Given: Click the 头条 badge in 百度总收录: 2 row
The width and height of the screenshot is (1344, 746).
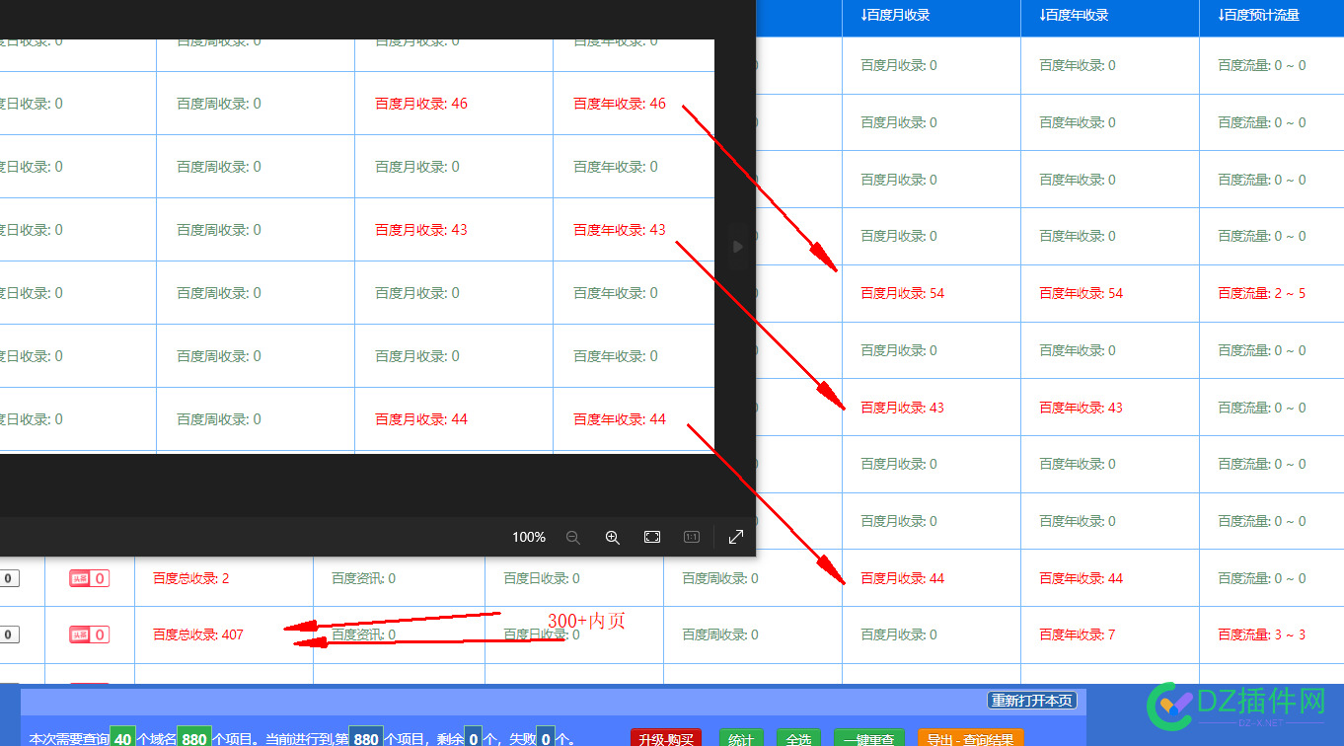Looking at the screenshot, I should [x=89, y=578].
